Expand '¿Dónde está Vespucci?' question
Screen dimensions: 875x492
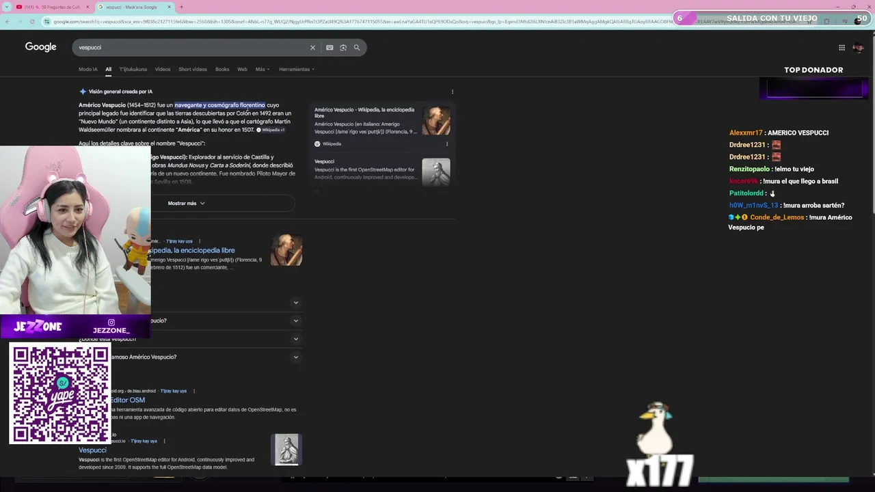296,339
